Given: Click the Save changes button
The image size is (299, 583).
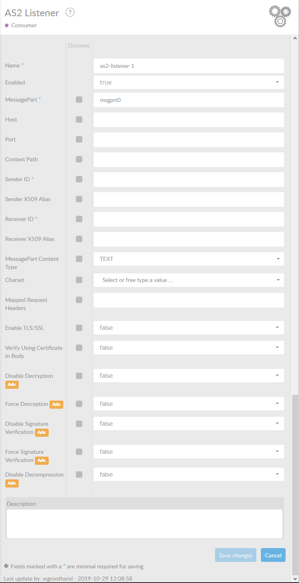Looking at the screenshot, I should click(235, 555).
